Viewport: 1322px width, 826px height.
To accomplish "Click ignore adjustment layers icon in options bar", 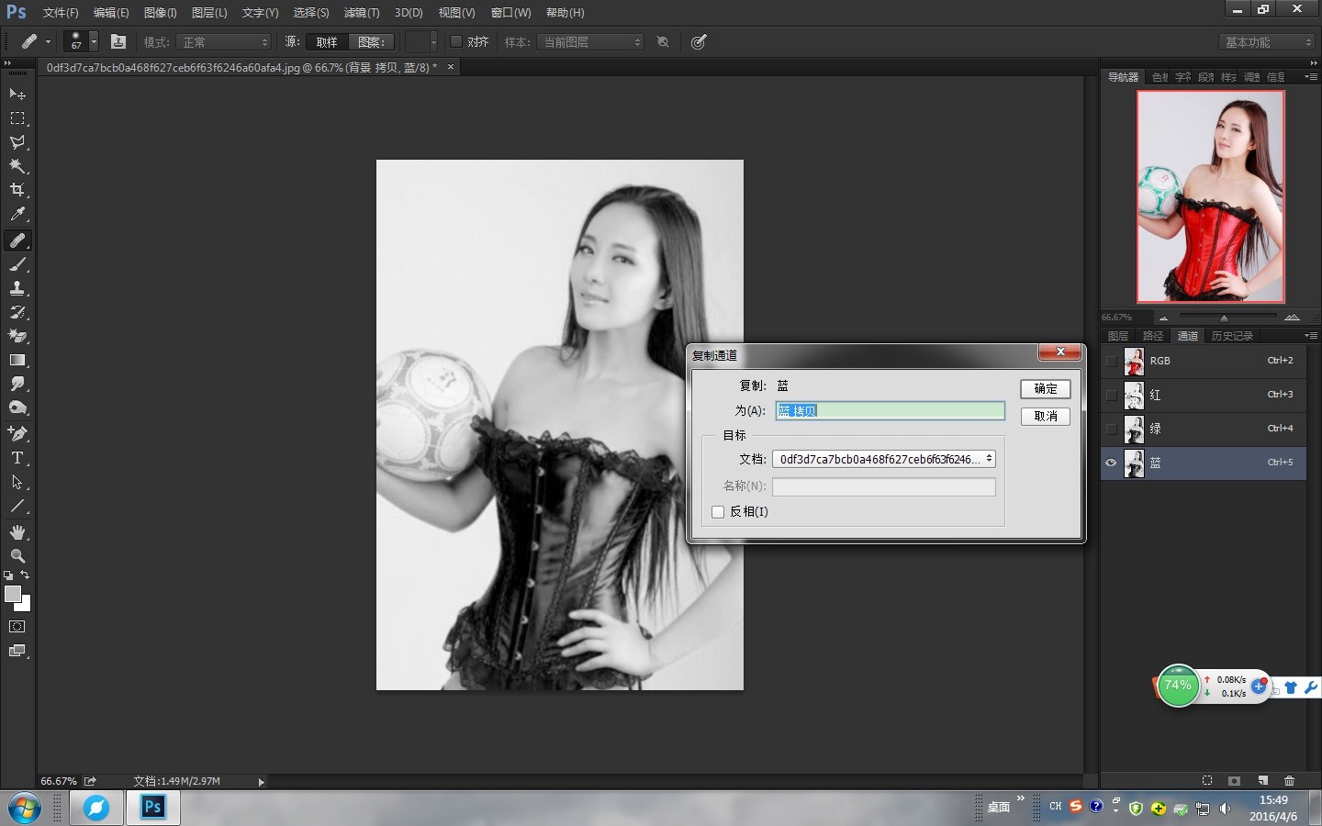I will coord(663,41).
